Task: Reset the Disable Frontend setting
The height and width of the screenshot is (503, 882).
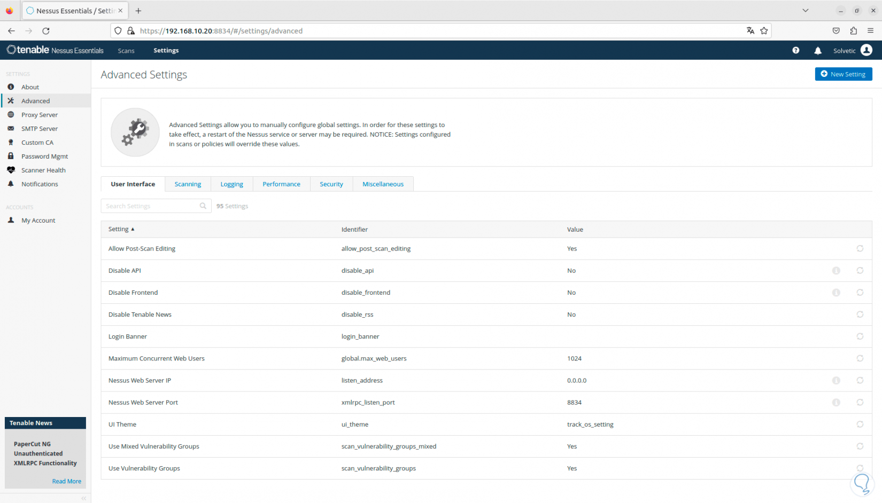Action: 860,293
